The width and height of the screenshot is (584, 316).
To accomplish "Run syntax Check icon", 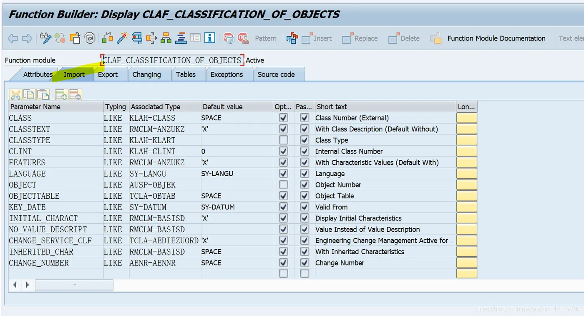I will (x=108, y=38).
